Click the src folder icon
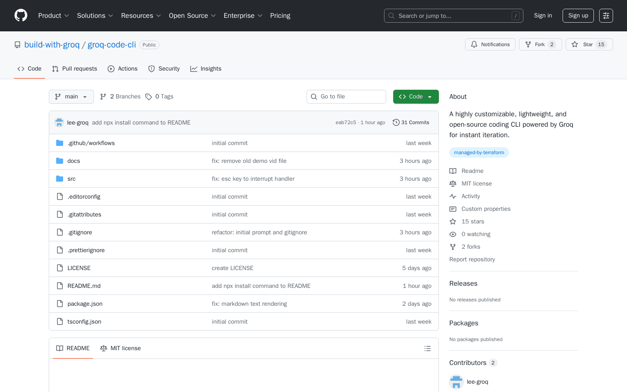This screenshot has width=627, height=392. coord(60,179)
